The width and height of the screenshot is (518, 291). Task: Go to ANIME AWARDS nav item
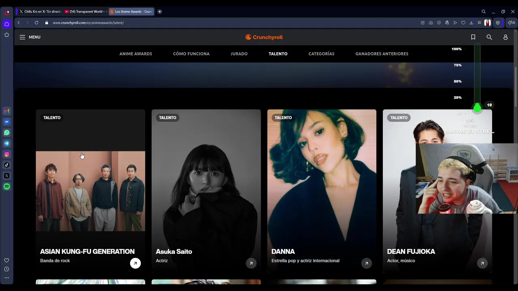click(136, 54)
